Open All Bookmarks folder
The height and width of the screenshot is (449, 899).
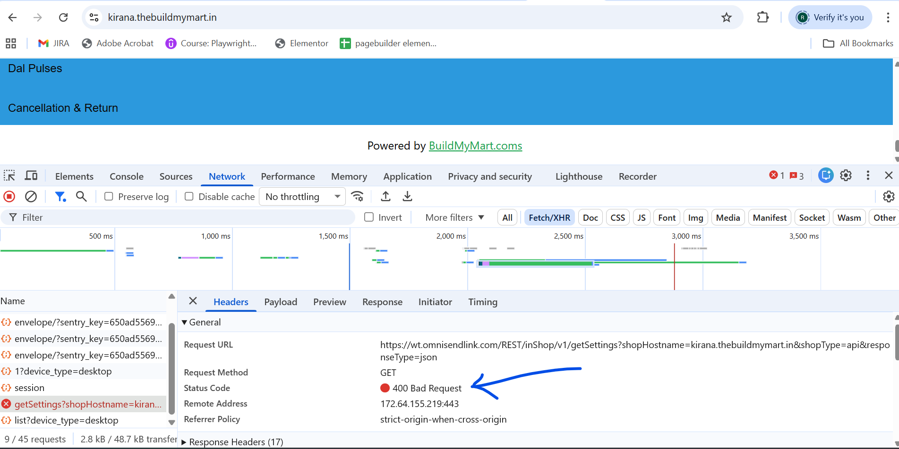[858, 43]
